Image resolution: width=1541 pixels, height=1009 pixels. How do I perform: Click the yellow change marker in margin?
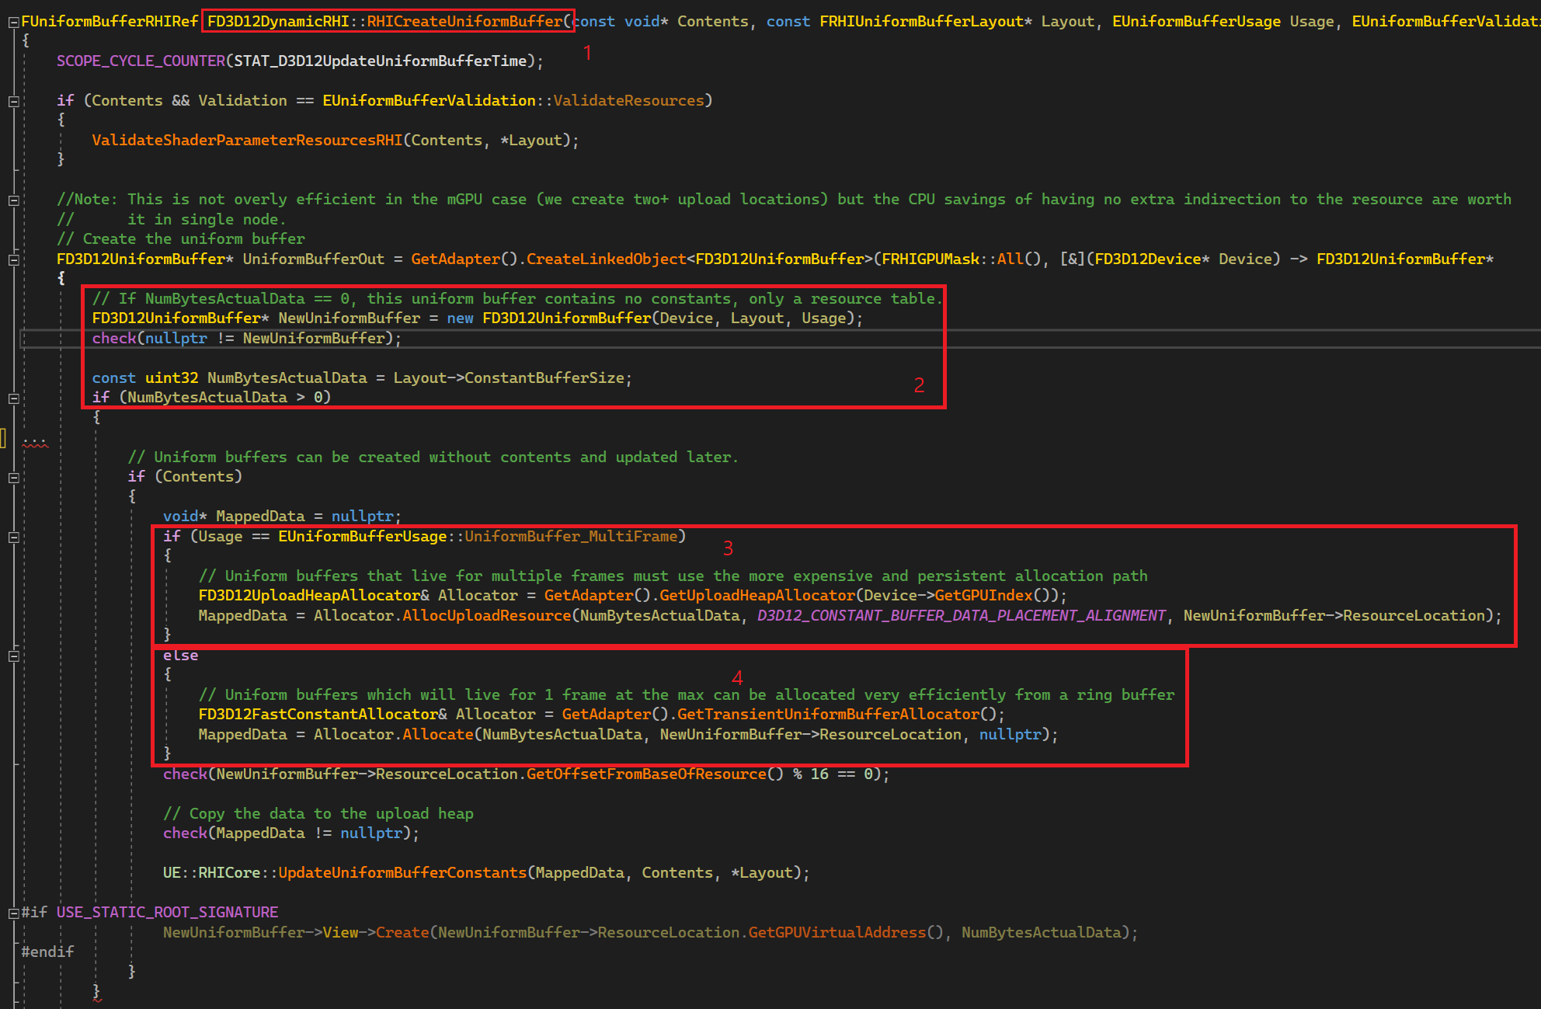(x=3, y=438)
